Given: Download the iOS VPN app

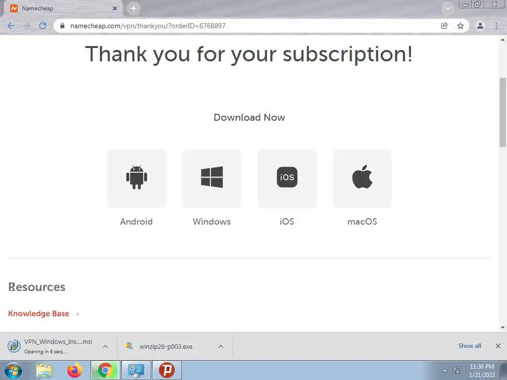Looking at the screenshot, I should pyautogui.click(x=287, y=178).
